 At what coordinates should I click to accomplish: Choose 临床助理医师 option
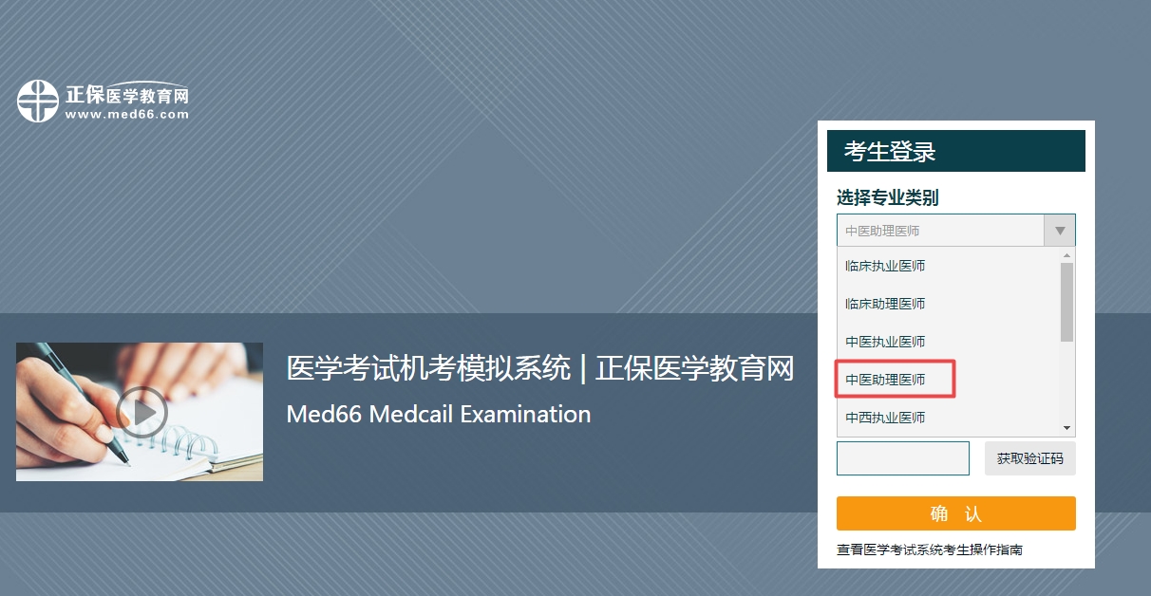coord(885,304)
